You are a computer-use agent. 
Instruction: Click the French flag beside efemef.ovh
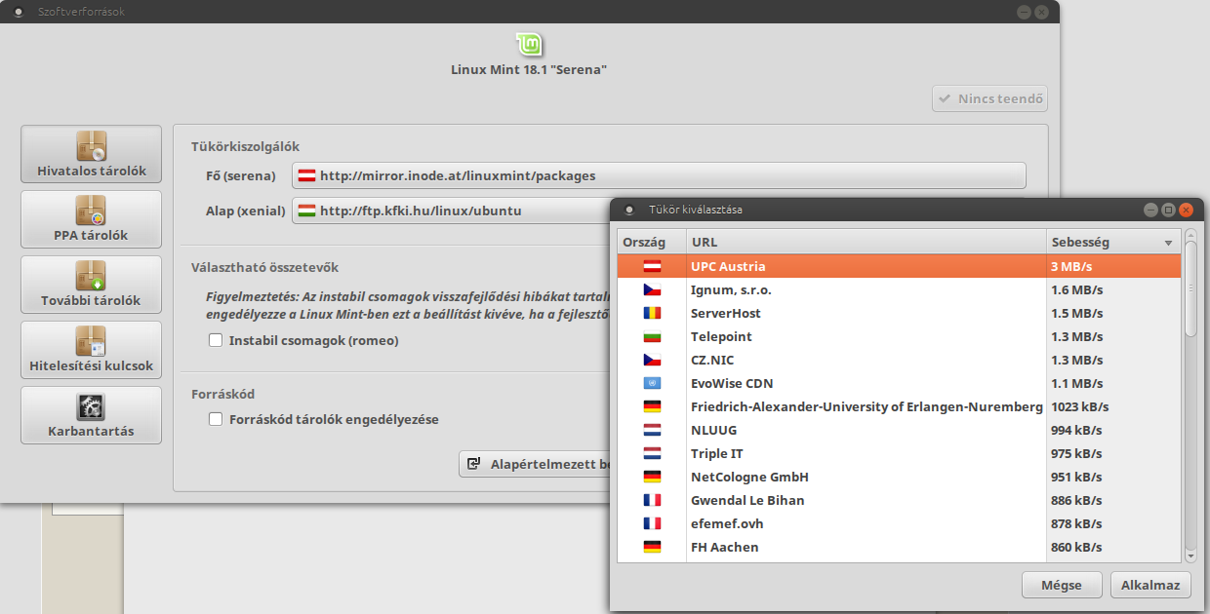[652, 523]
